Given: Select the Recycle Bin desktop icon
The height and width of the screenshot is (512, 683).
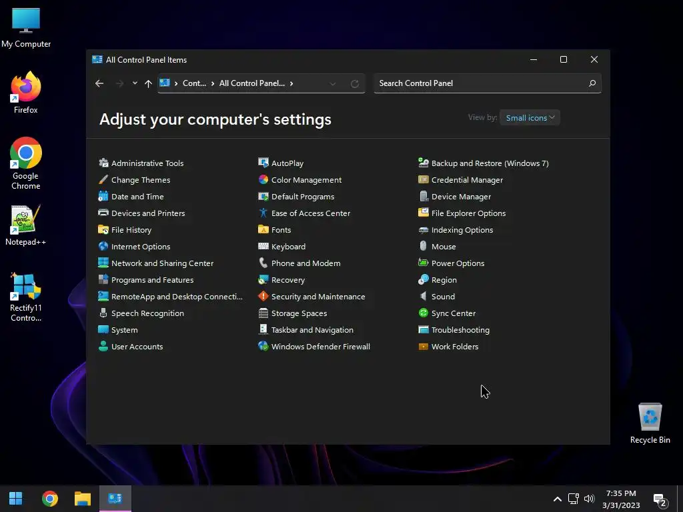Looking at the screenshot, I should coord(650,423).
